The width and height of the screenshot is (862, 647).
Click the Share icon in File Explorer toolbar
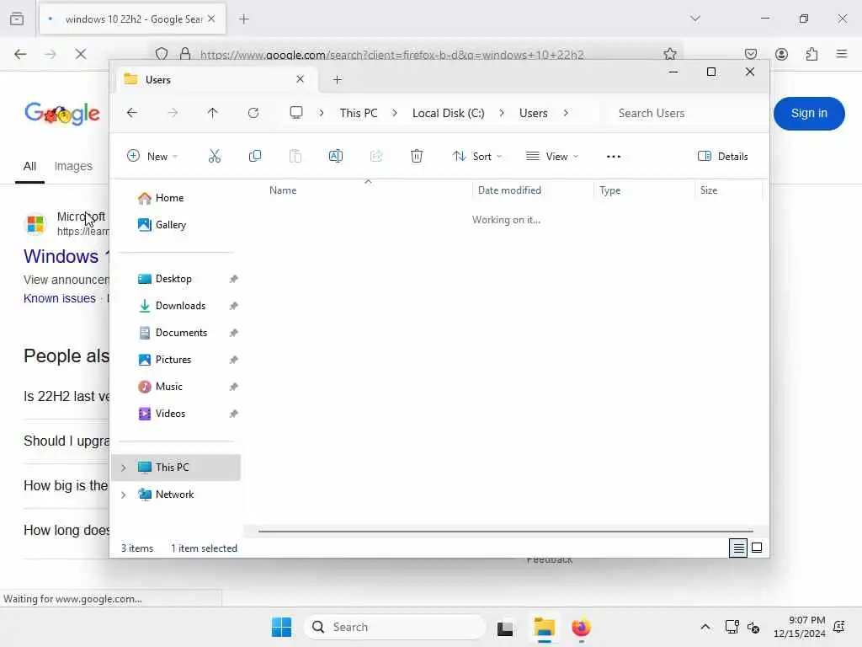[x=376, y=156]
